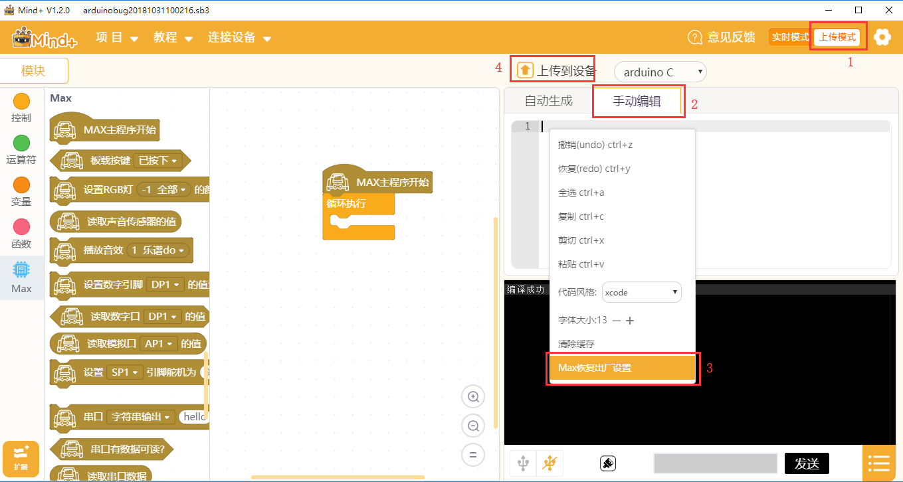Choose Max恢复出厂设置 from the context menu

(622, 368)
